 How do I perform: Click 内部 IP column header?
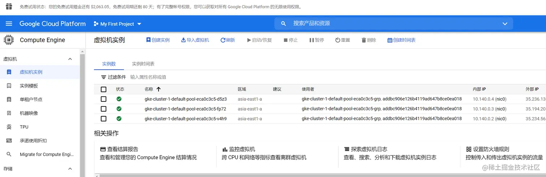479,89
